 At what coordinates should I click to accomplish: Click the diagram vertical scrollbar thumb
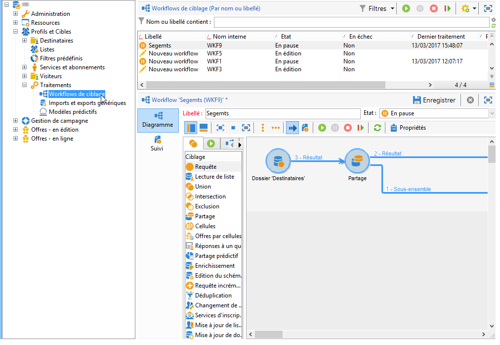(x=492, y=154)
